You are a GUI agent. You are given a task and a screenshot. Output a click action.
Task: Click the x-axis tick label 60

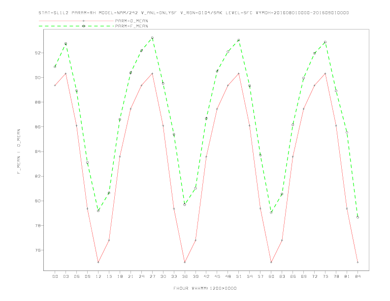[271, 276]
